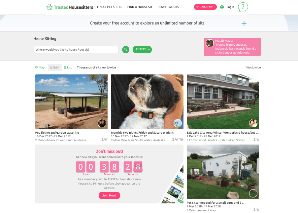Open the Drimoleague pet sitter listing photo
The image size is (298, 213).
[x=223, y=172]
